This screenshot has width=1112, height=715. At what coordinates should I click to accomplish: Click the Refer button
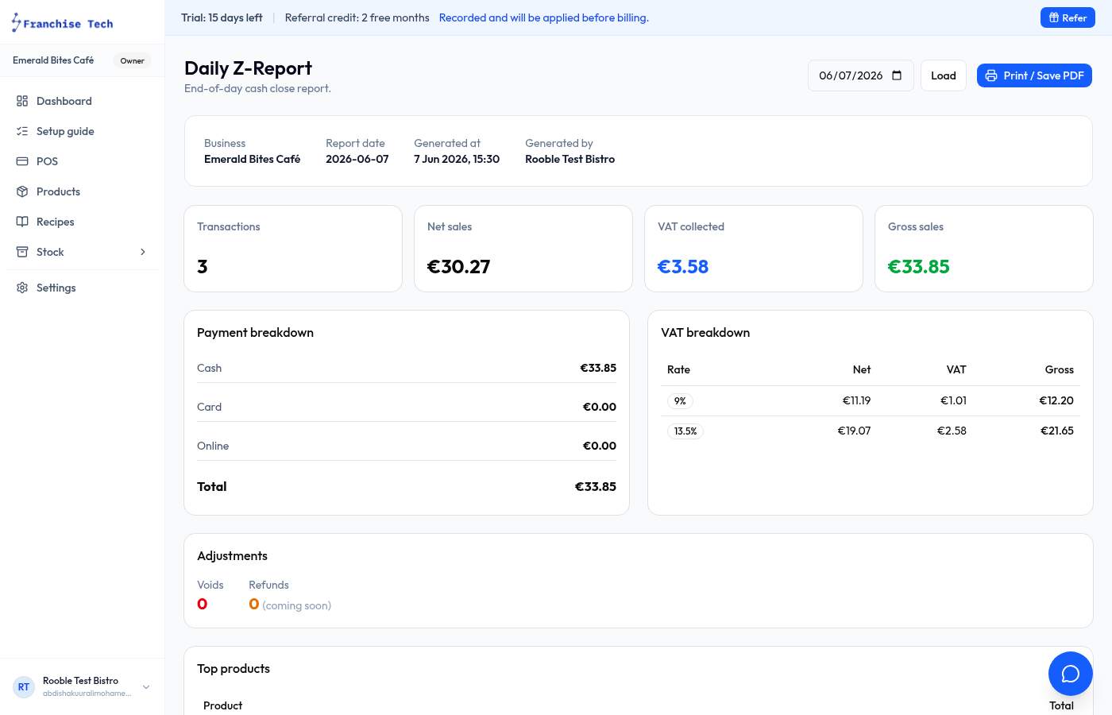(1068, 17)
